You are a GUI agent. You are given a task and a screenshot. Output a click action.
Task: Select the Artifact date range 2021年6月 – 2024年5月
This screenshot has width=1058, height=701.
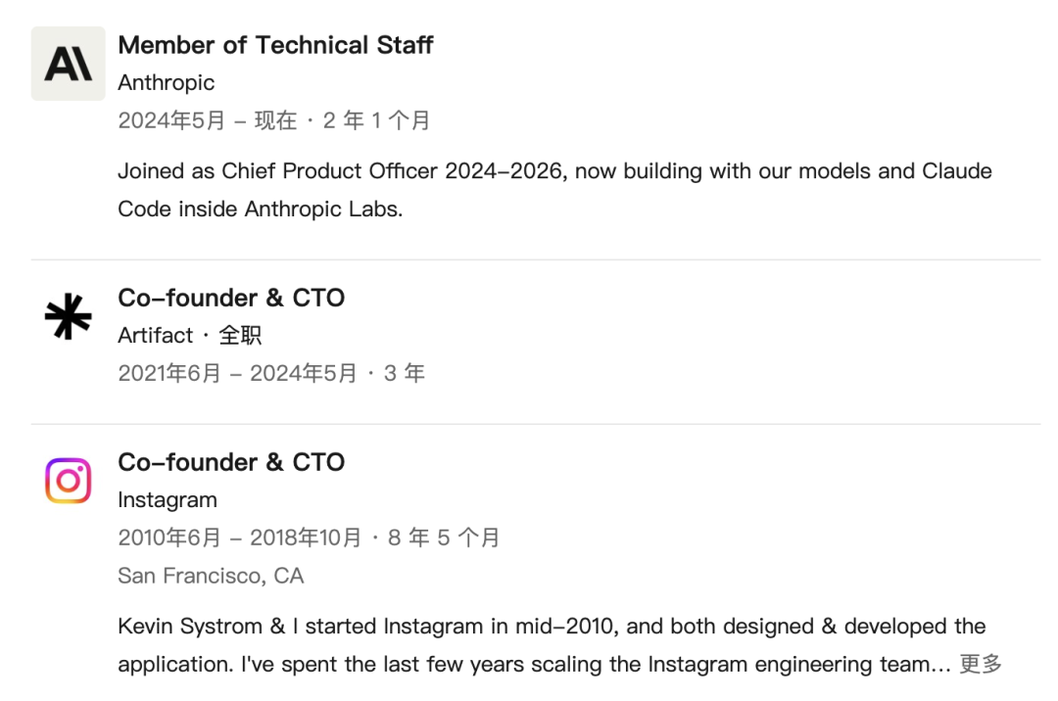[x=237, y=373]
